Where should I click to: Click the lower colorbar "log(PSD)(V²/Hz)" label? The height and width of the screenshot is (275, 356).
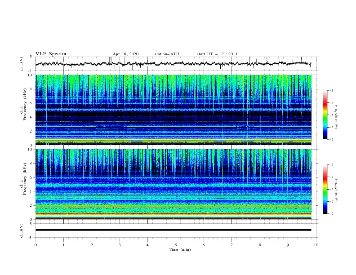click(x=337, y=191)
